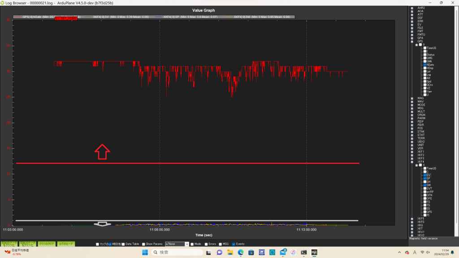Open the Mail app with badge
This screenshot has height=258, width=459.
[x=283, y=253]
